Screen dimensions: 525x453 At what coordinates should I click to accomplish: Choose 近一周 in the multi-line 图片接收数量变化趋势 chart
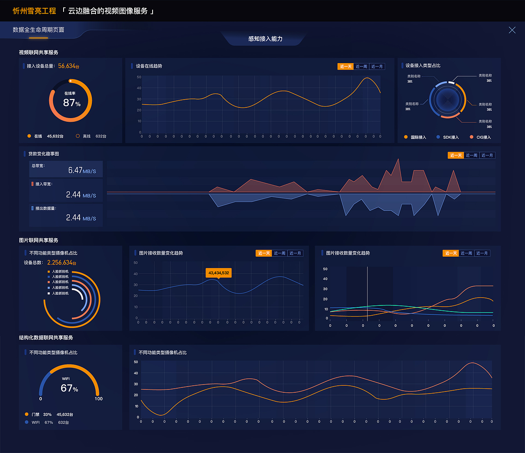[466, 253]
